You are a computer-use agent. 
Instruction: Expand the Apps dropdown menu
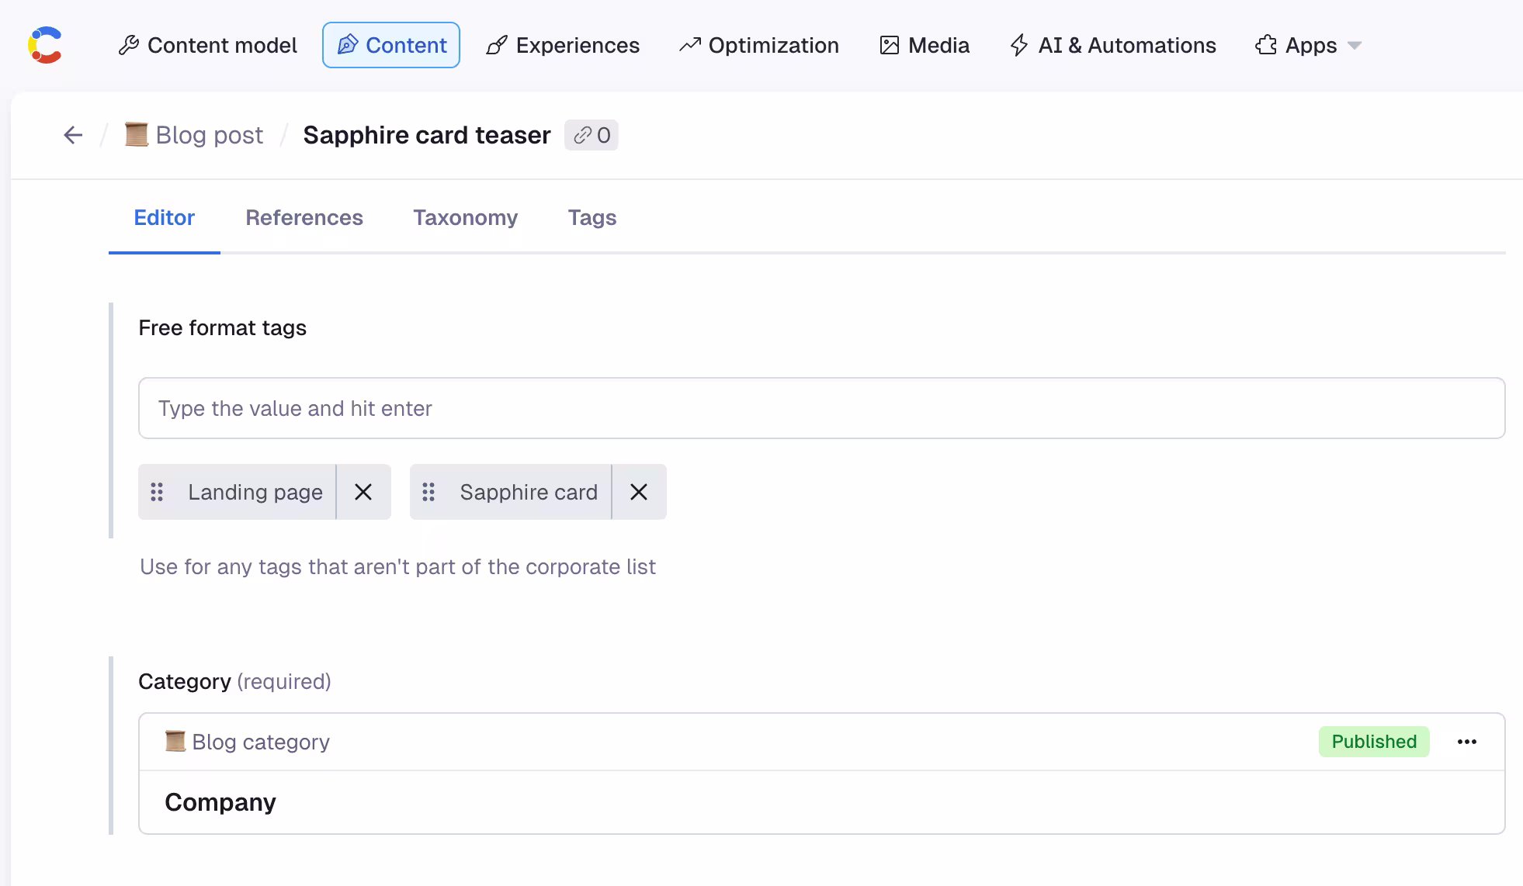coord(1309,45)
